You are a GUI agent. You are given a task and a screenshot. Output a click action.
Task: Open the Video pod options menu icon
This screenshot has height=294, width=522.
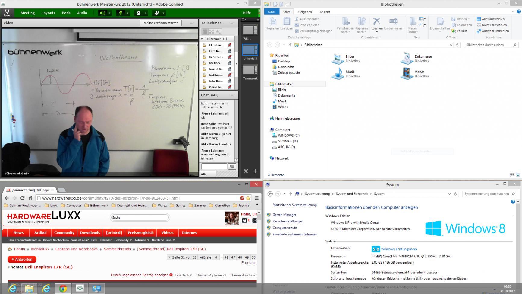click(192, 23)
